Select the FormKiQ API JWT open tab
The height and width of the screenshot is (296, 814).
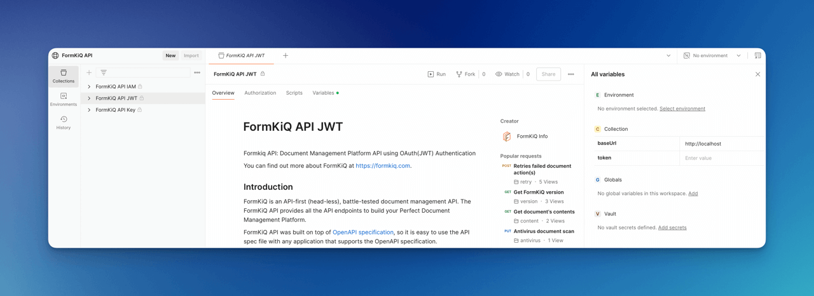point(242,56)
